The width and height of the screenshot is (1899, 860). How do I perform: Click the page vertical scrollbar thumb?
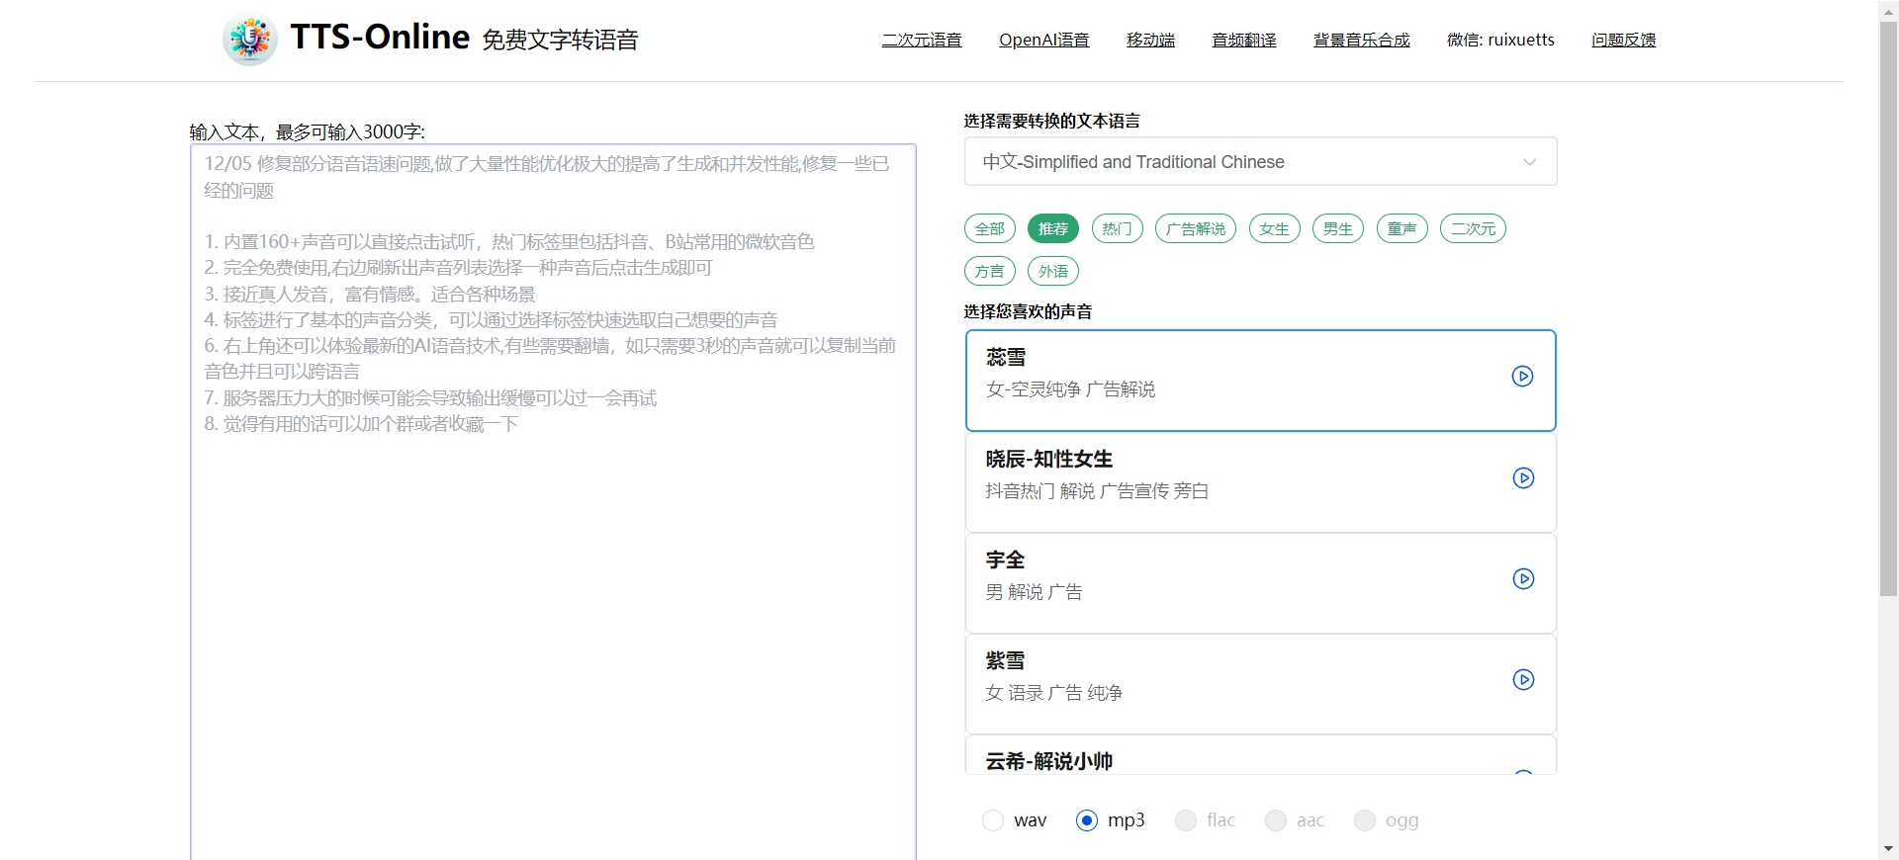click(1889, 308)
